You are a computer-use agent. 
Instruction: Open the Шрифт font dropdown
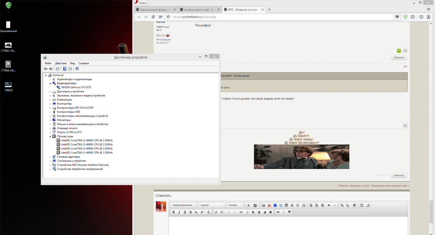pos(212,205)
